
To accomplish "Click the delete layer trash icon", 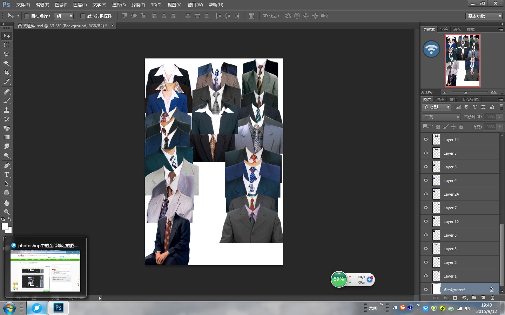I will tap(492, 298).
